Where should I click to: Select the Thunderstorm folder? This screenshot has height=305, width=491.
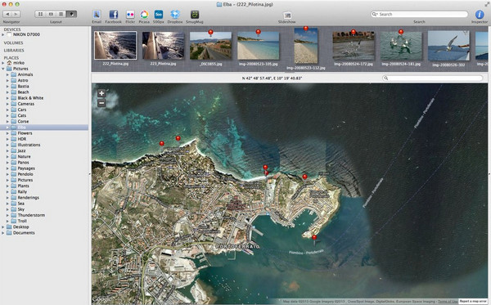pyautogui.click(x=31, y=215)
